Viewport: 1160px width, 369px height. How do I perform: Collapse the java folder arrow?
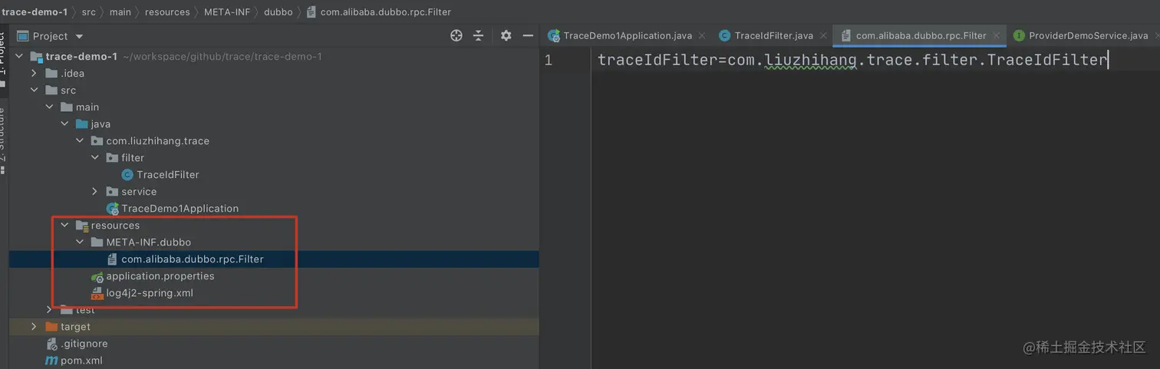[64, 124]
